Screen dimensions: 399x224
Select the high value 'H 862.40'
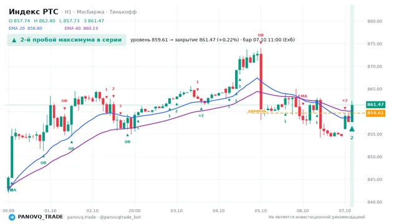click(44, 21)
